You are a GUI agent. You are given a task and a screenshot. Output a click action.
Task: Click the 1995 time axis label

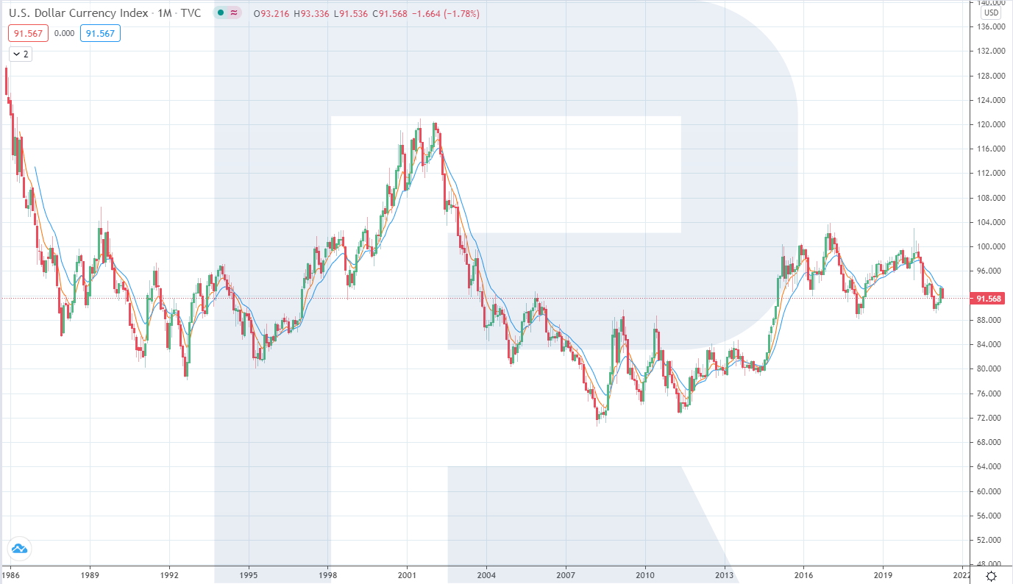point(249,575)
